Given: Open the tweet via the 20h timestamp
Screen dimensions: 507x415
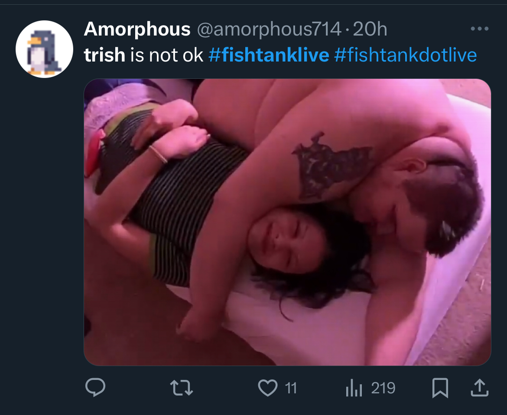Looking at the screenshot, I should pos(370,29).
